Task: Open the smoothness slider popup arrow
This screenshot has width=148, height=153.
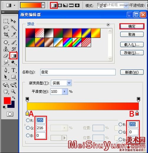Action: pyautogui.click(x=65, y=92)
